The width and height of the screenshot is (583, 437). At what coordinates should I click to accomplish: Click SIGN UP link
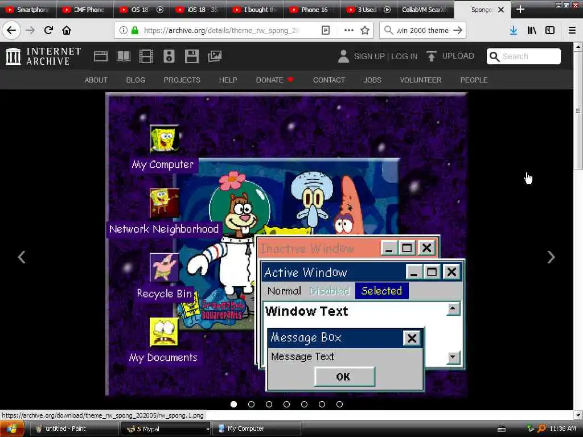[x=369, y=56]
